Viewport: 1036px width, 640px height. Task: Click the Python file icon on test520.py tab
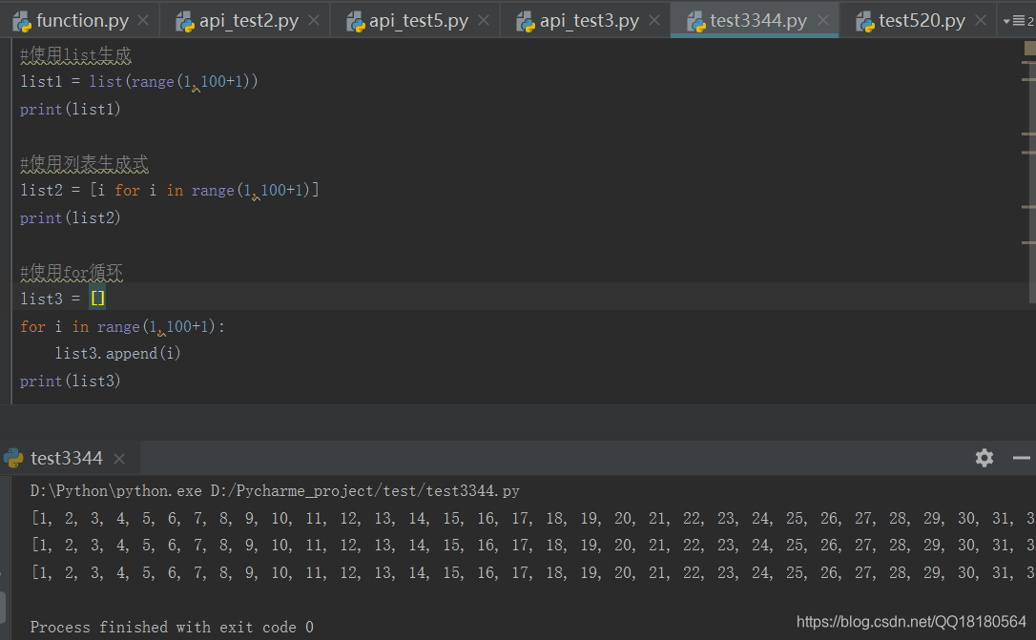click(865, 22)
